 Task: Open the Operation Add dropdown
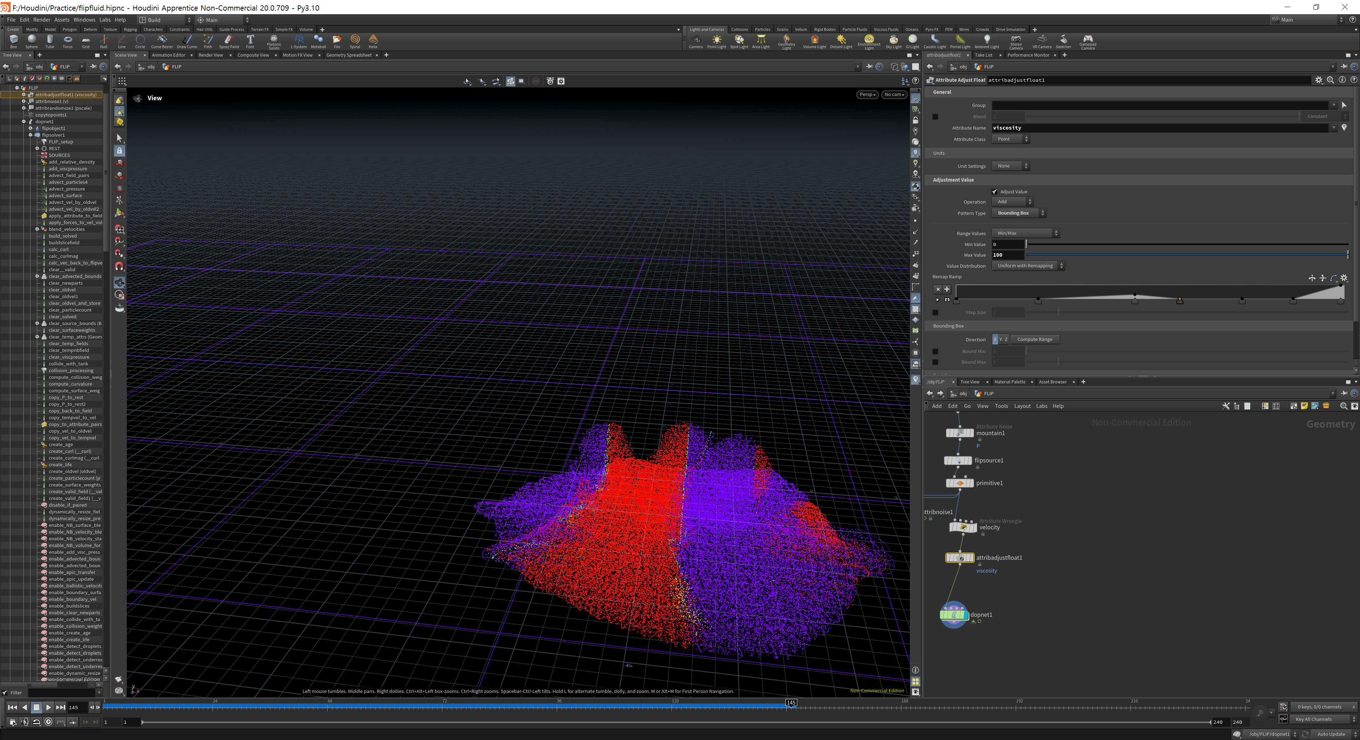pos(1011,201)
